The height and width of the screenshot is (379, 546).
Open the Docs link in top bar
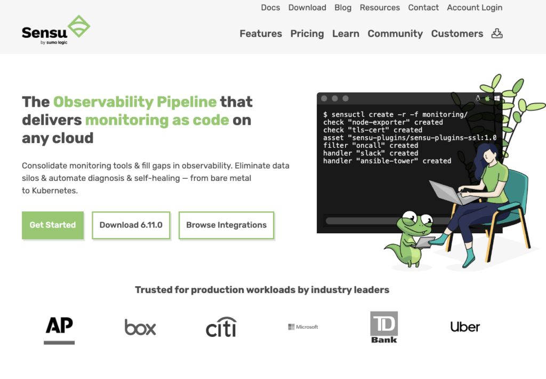tap(270, 7)
